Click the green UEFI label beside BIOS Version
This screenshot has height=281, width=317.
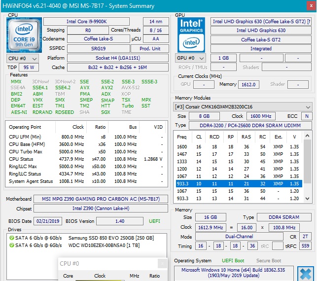tap(154, 221)
